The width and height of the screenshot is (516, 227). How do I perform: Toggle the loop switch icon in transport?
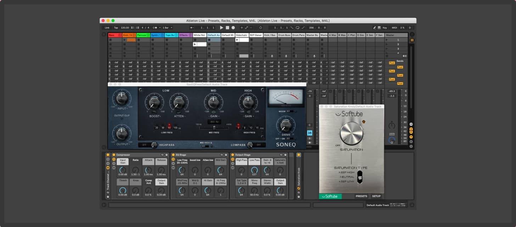[297, 27]
